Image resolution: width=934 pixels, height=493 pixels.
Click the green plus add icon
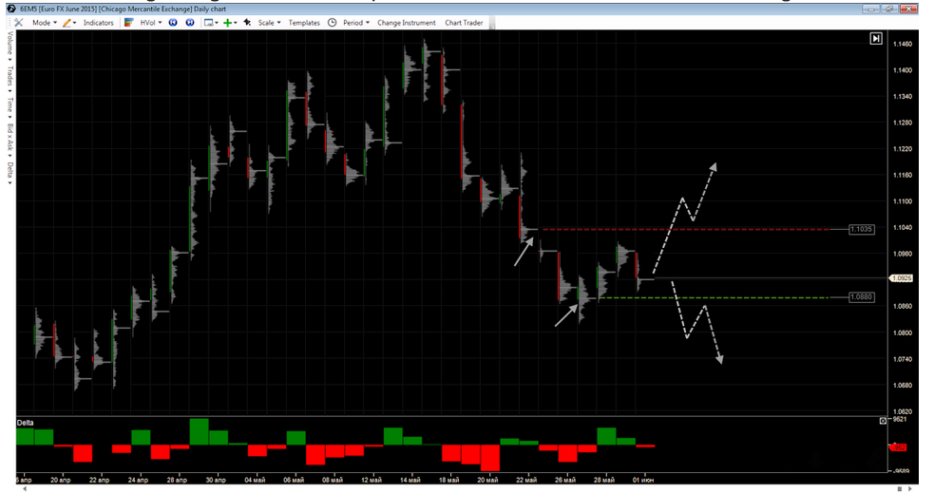[x=227, y=23]
